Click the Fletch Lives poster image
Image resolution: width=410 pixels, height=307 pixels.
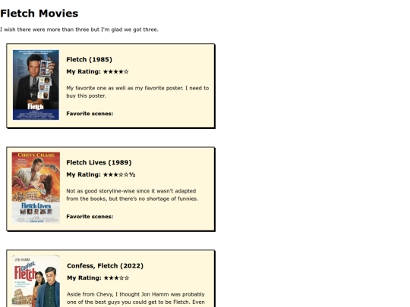click(x=36, y=188)
